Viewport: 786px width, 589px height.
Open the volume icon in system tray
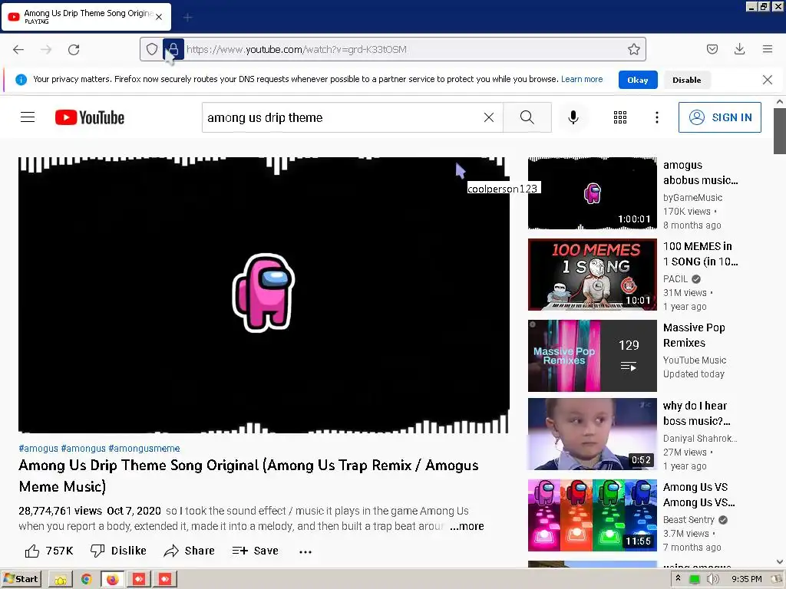point(712,579)
